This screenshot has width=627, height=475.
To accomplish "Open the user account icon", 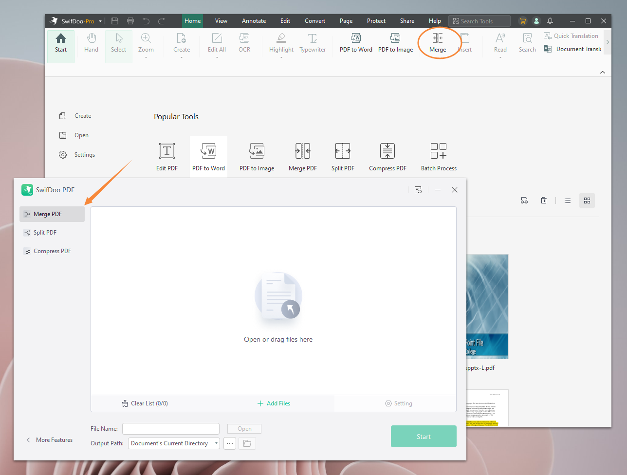I will (x=536, y=21).
